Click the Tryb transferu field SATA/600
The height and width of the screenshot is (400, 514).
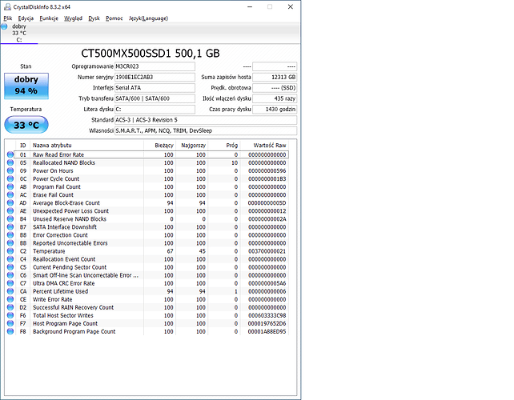coord(155,98)
